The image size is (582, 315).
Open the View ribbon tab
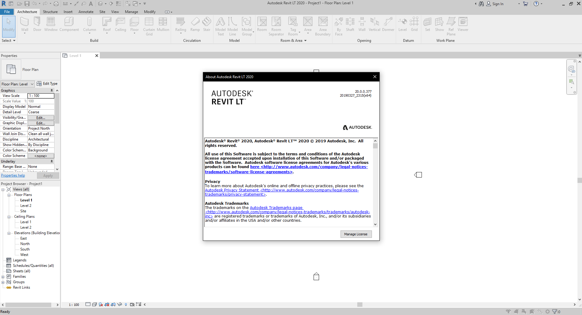tap(115, 12)
